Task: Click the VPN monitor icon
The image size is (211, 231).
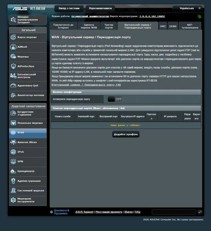Action: (x=13, y=161)
